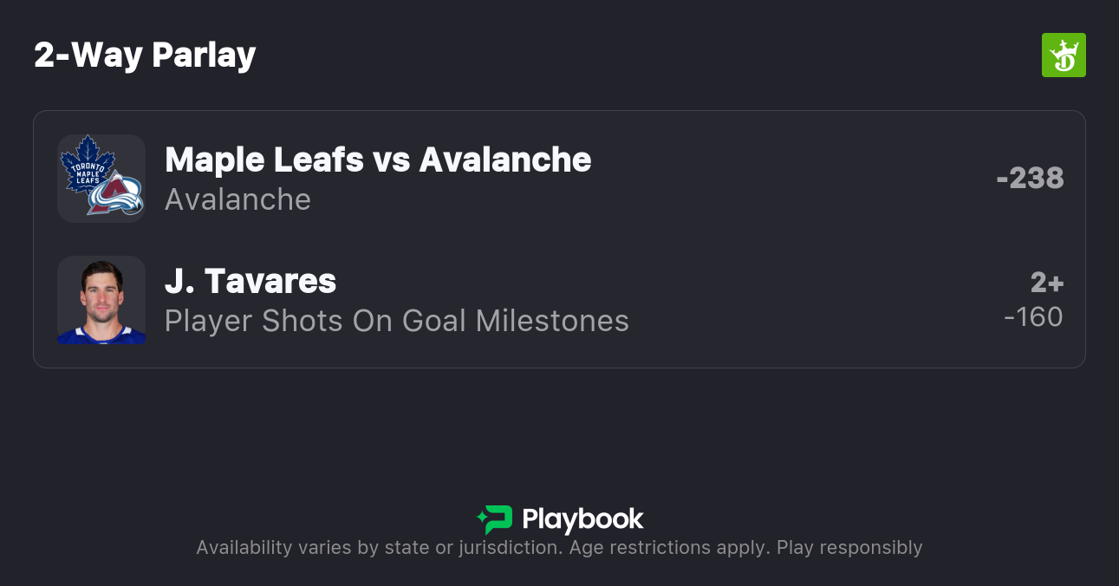This screenshot has width=1119, height=586.
Task: Click the DraftKings logo icon
Action: point(1064,55)
